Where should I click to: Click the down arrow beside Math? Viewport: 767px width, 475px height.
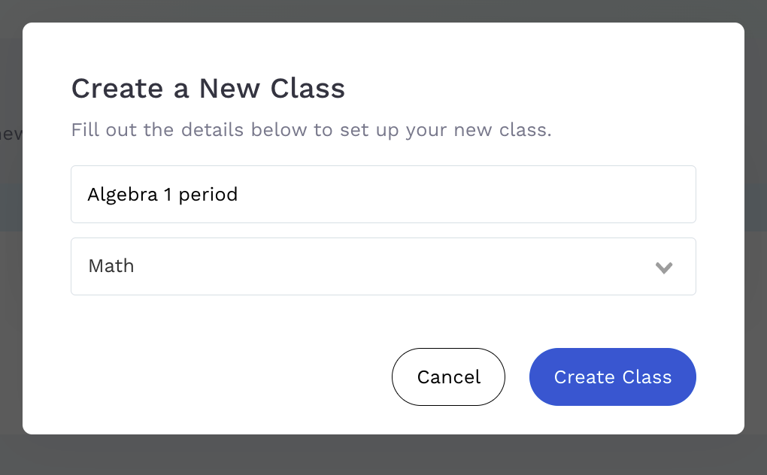(663, 268)
